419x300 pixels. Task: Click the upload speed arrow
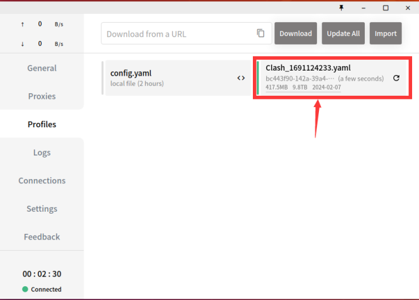23,25
